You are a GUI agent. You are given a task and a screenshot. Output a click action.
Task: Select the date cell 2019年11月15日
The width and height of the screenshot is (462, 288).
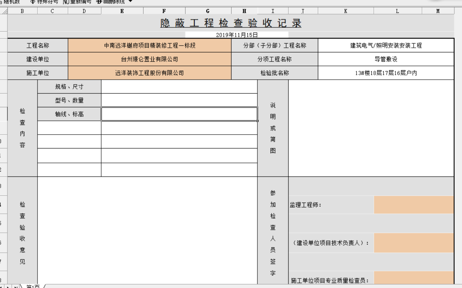point(236,35)
